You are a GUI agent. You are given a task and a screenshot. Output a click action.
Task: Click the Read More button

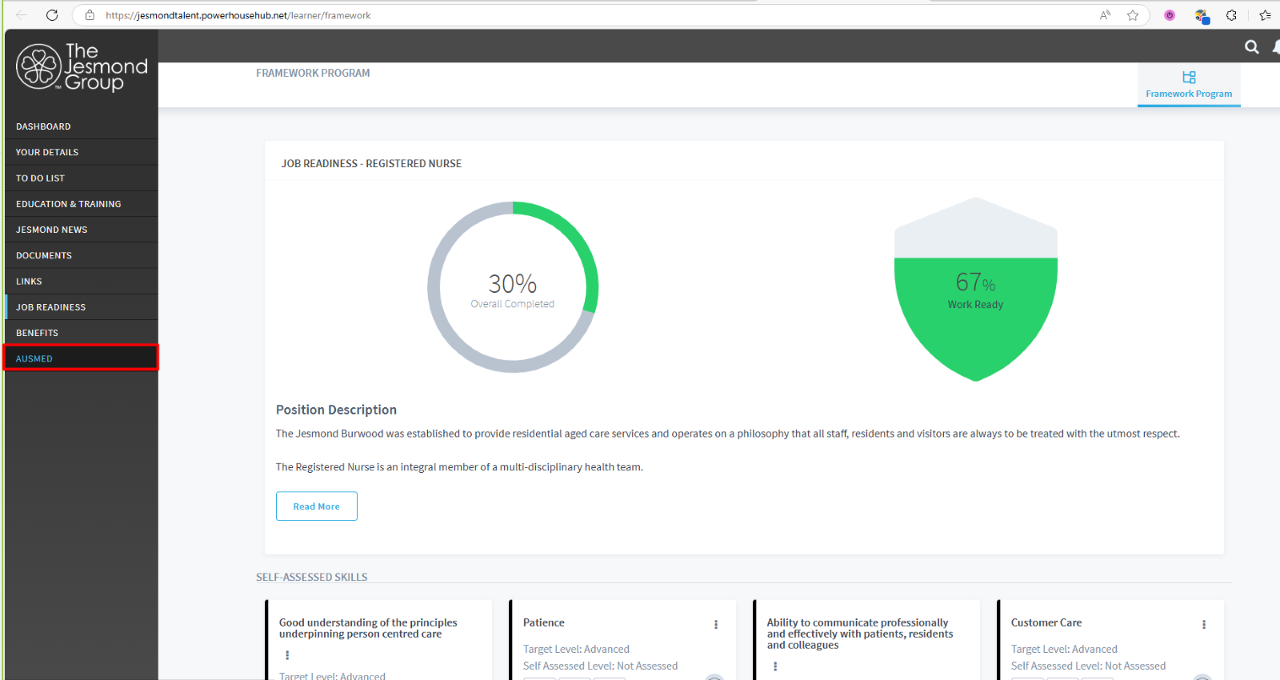[x=317, y=506]
